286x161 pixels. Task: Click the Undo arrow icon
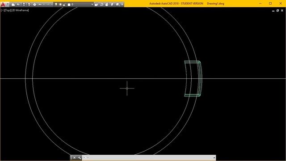tap(40, 4)
